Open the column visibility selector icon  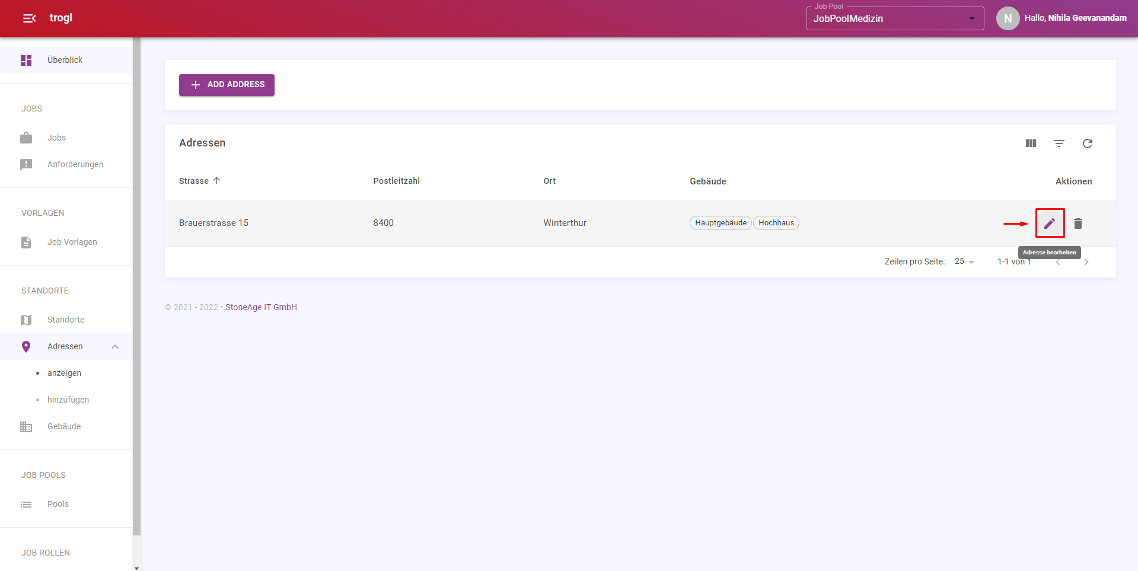pos(1031,143)
